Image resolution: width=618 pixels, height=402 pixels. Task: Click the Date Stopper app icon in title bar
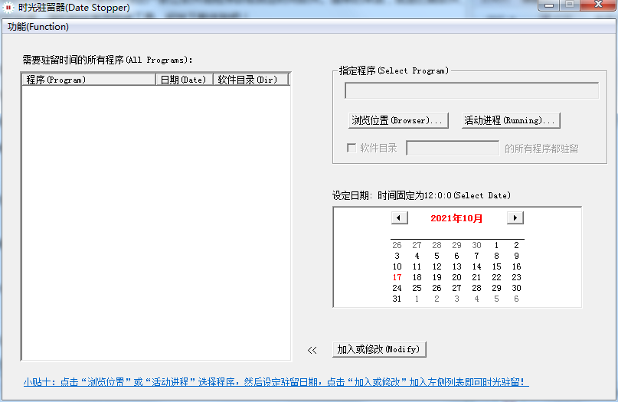[x=8, y=8]
